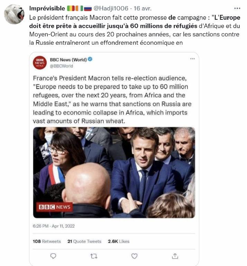This screenshot has height=266, width=247.
Task: Click the share upload icon
Action: [x=175, y=256]
